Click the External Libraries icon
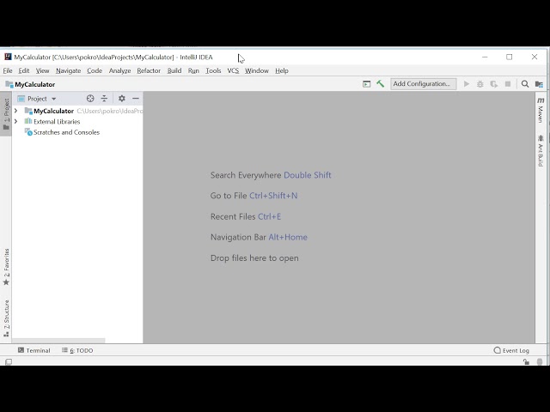 [x=28, y=121]
